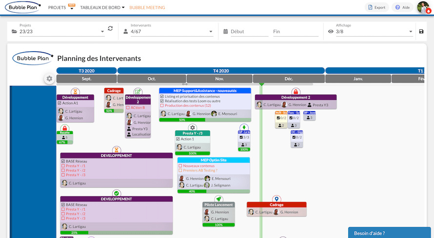Click the timeline resize arrows handle
The width and height of the screenshot is (434, 238).
tap(185, 84)
